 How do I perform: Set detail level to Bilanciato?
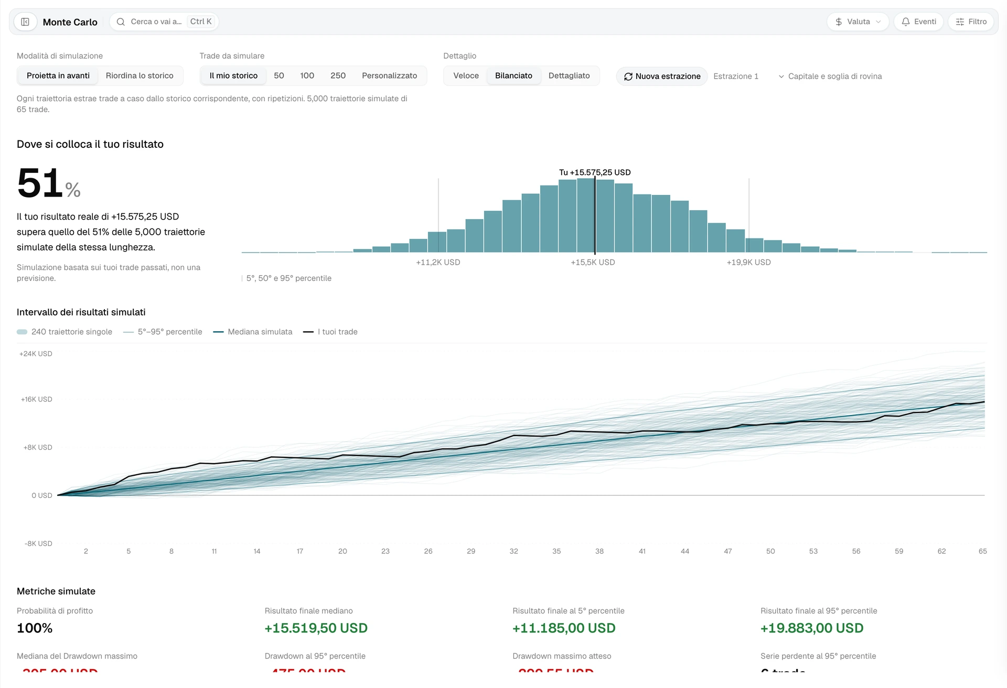[x=513, y=76]
